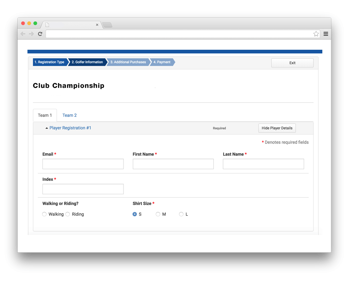Open a new browser tab
This screenshot has width=348, height=284.
(107, 25)
